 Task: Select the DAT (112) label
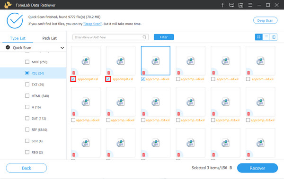(x=39, y=119)
